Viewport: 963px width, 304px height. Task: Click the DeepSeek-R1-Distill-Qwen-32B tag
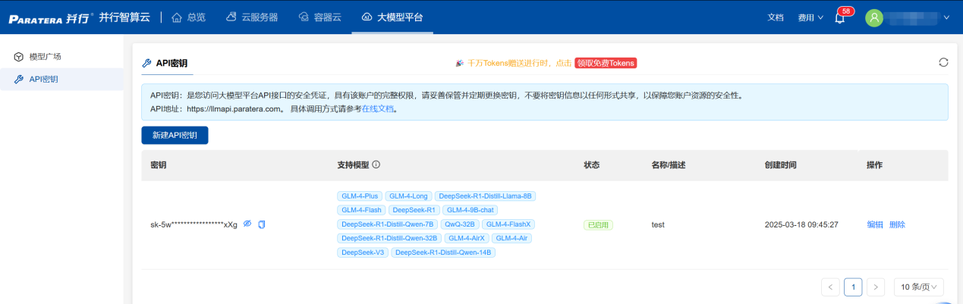click(x=389, y=238)
